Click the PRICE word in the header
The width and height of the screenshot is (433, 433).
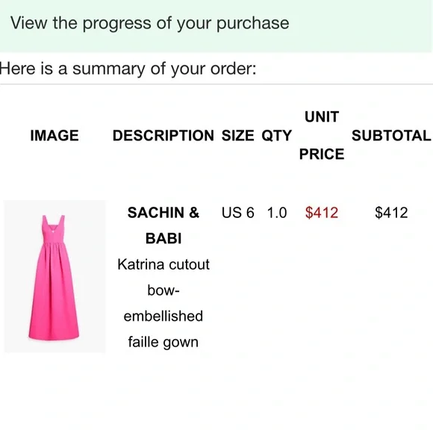[x=322, y=154]
